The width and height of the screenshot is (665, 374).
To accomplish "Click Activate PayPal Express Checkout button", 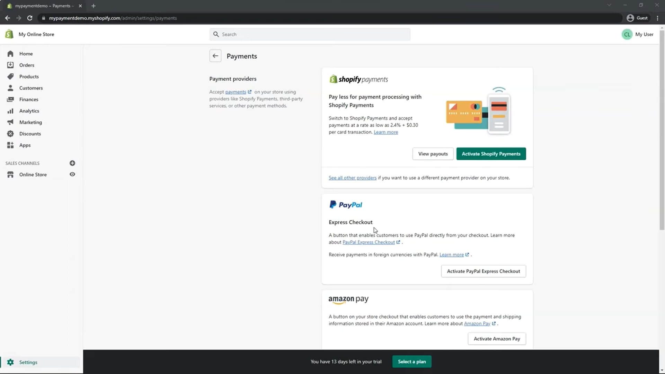I will (x=483, y=271).
